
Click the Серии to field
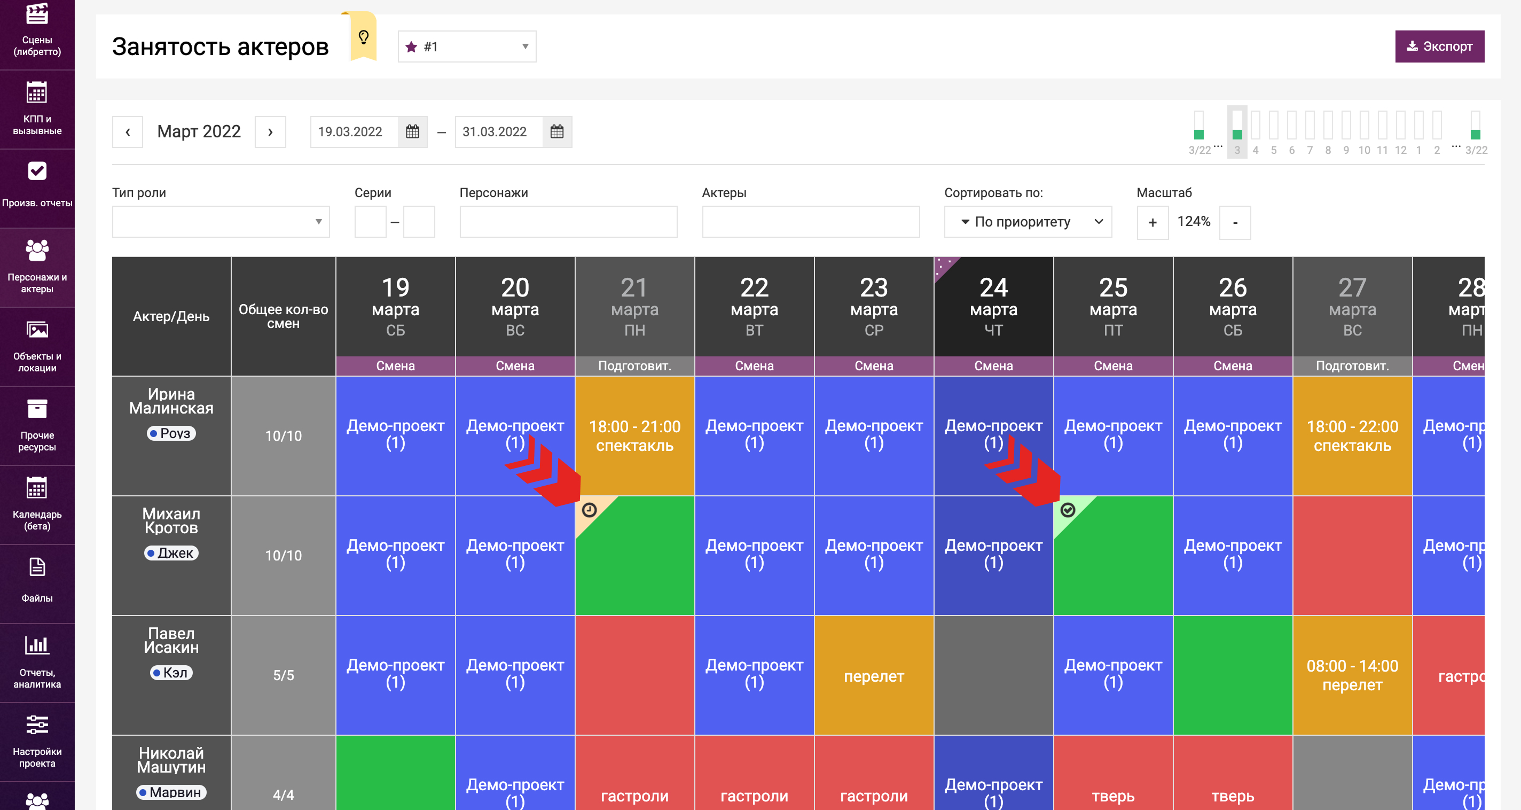click(419, 222)
